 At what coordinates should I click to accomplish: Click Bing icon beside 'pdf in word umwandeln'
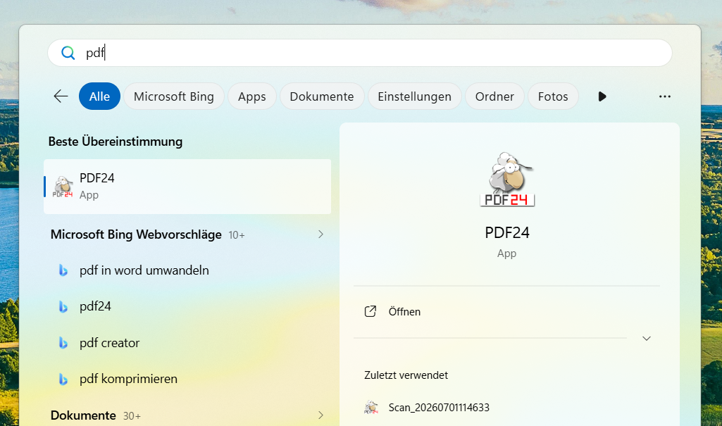point(63,270)
